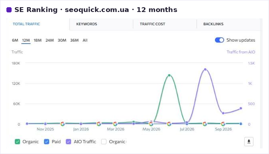Click the purple AIO traffic peak point

coord(205,70)
